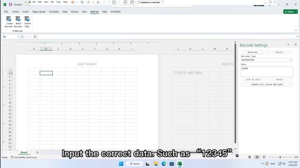Click the ENG language indicator

(273, 164)
